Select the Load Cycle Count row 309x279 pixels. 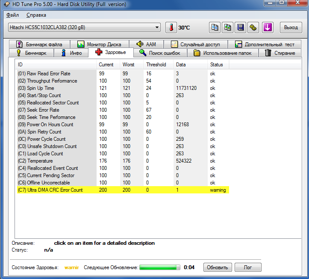pyautogui.click(x=123, y=154)
